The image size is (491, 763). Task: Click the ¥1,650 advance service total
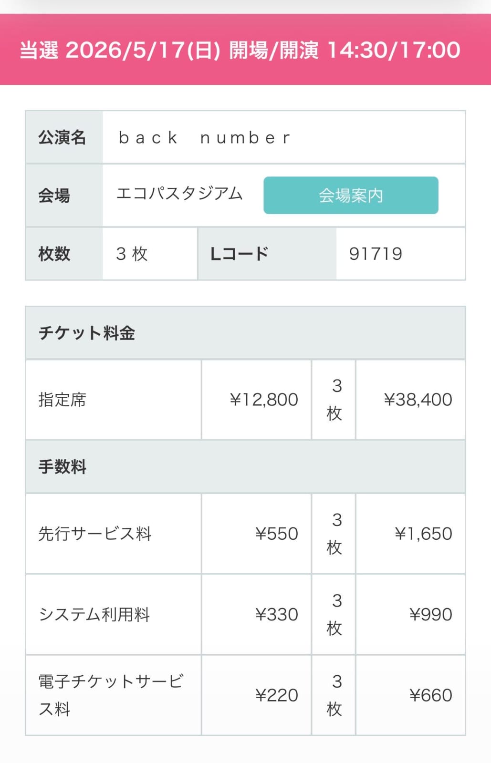[x=423, y=534]
